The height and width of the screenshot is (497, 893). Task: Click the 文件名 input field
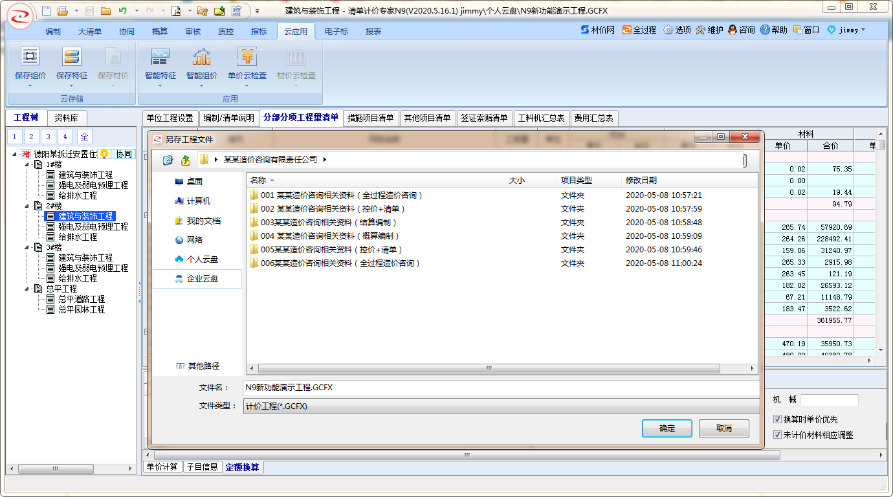click(x=500, y=388)
